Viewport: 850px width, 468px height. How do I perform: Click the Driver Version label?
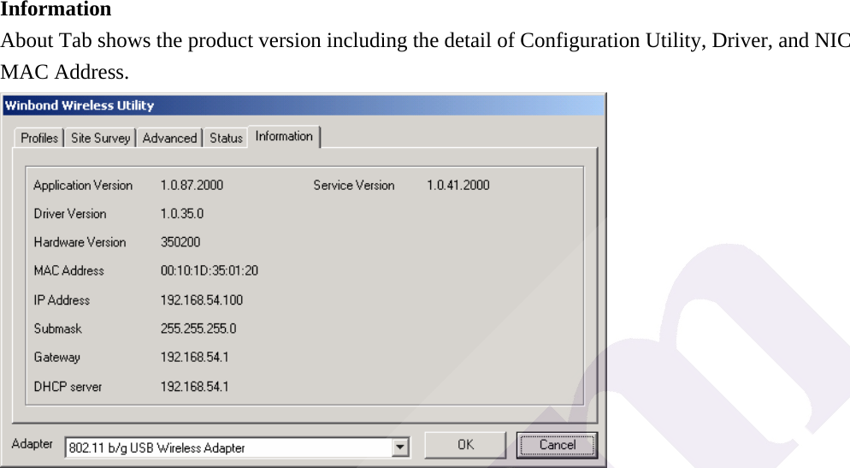click(70, 214)
